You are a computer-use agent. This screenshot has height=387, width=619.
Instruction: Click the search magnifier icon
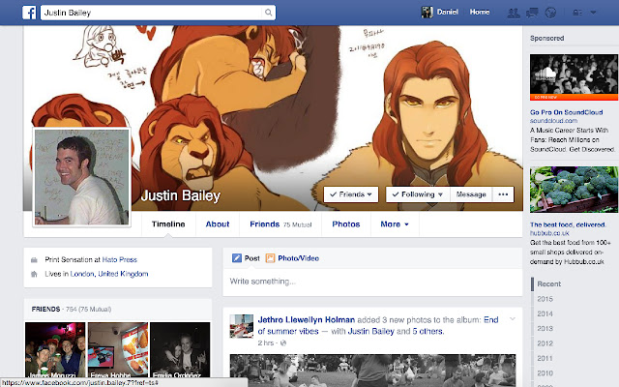[x=269, y=13]
